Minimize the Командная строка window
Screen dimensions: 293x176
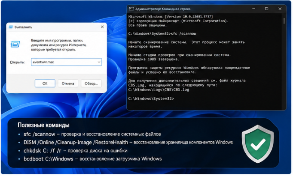tap(253, 9)
